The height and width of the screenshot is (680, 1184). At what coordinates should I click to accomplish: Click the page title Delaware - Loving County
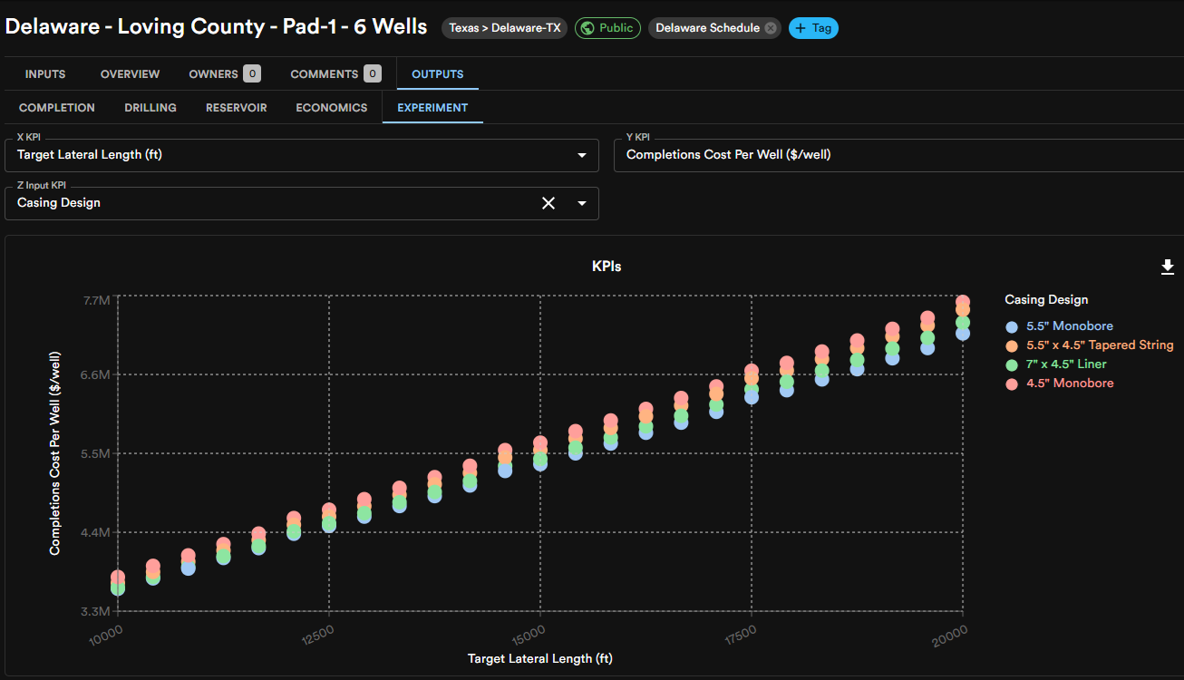point(216,26)
